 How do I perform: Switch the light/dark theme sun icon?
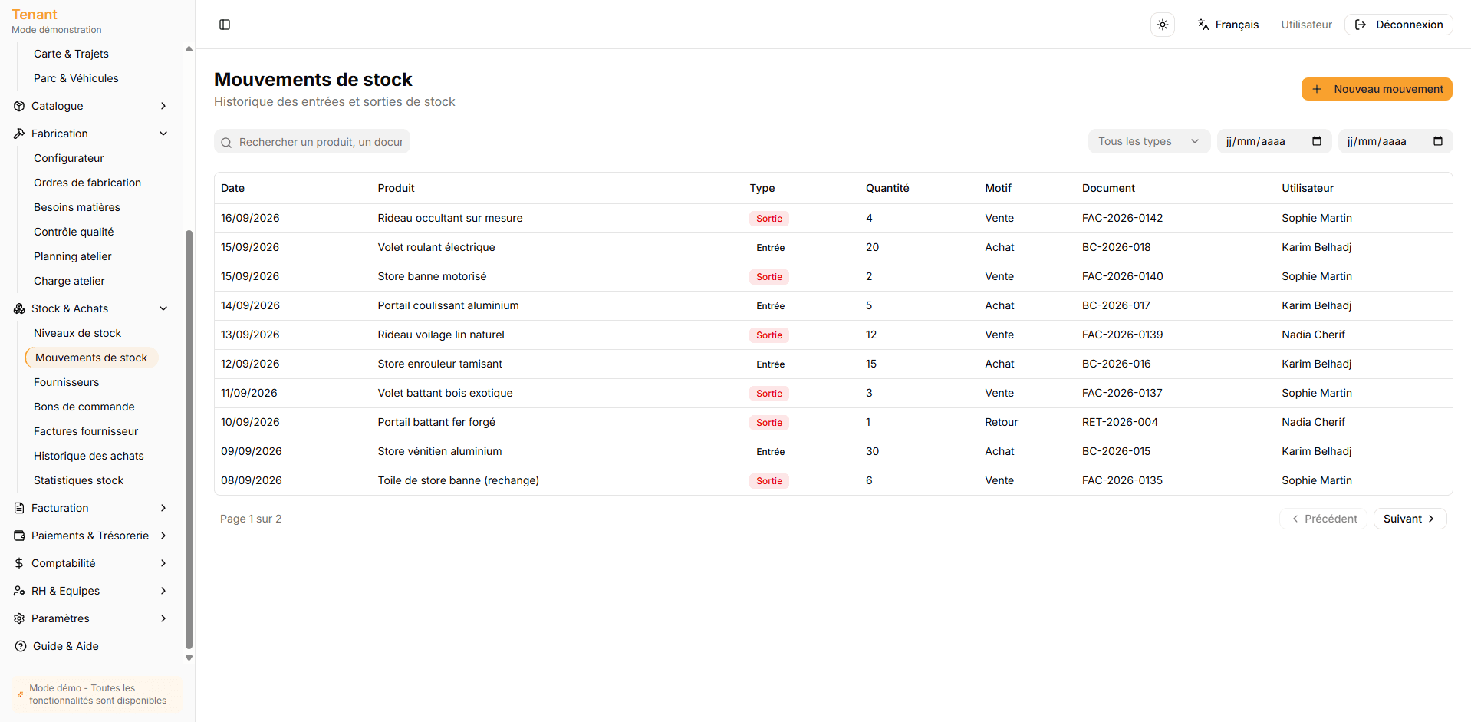(x=1163, y=25)
